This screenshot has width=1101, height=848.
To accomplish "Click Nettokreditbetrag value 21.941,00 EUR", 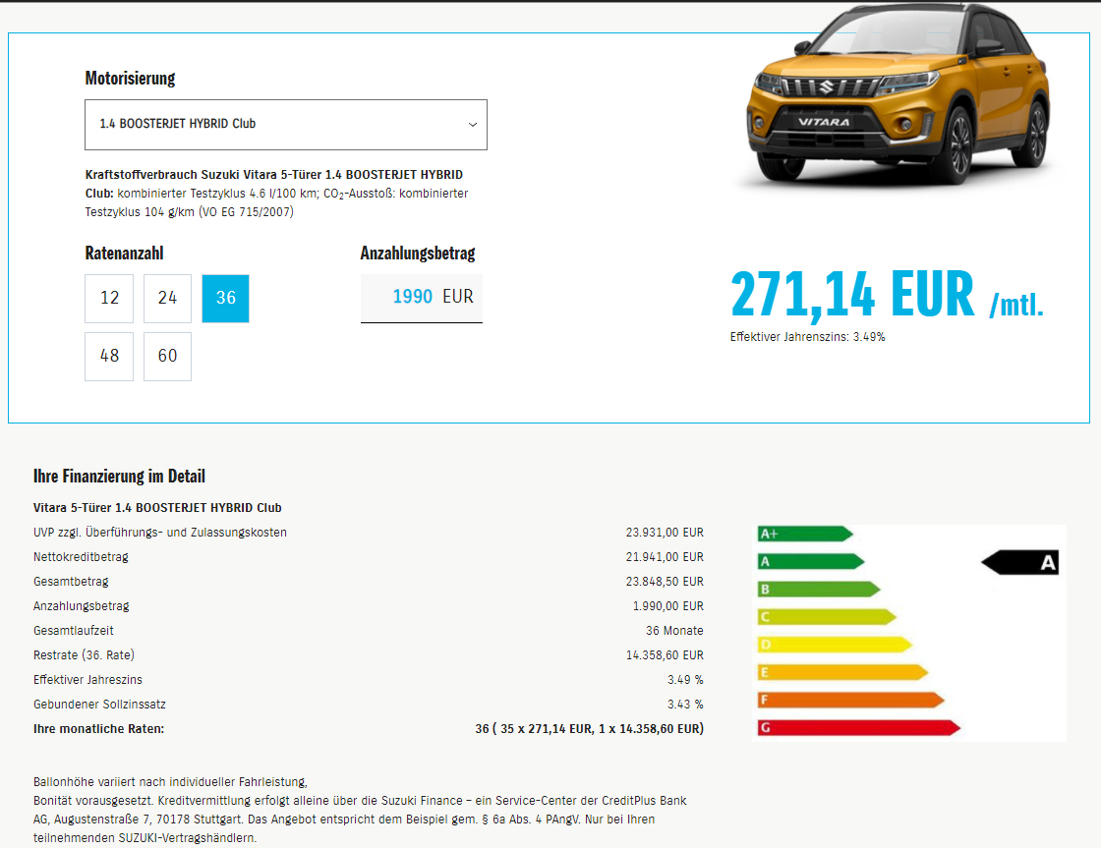I will (665, 557).
